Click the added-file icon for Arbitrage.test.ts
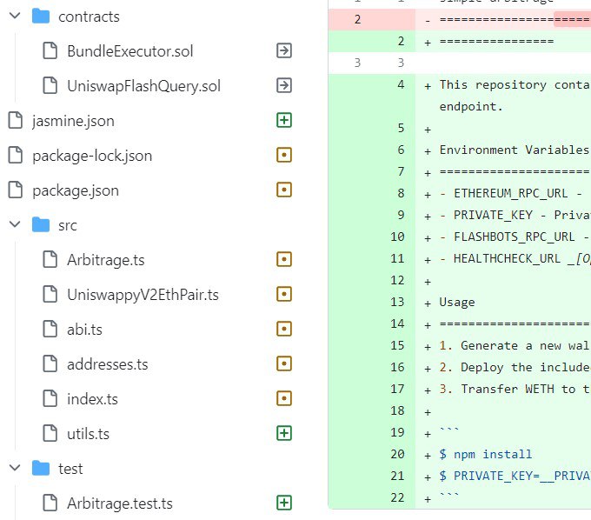The width and height of the screenshot is (591, 520). (x=284, y=503)
